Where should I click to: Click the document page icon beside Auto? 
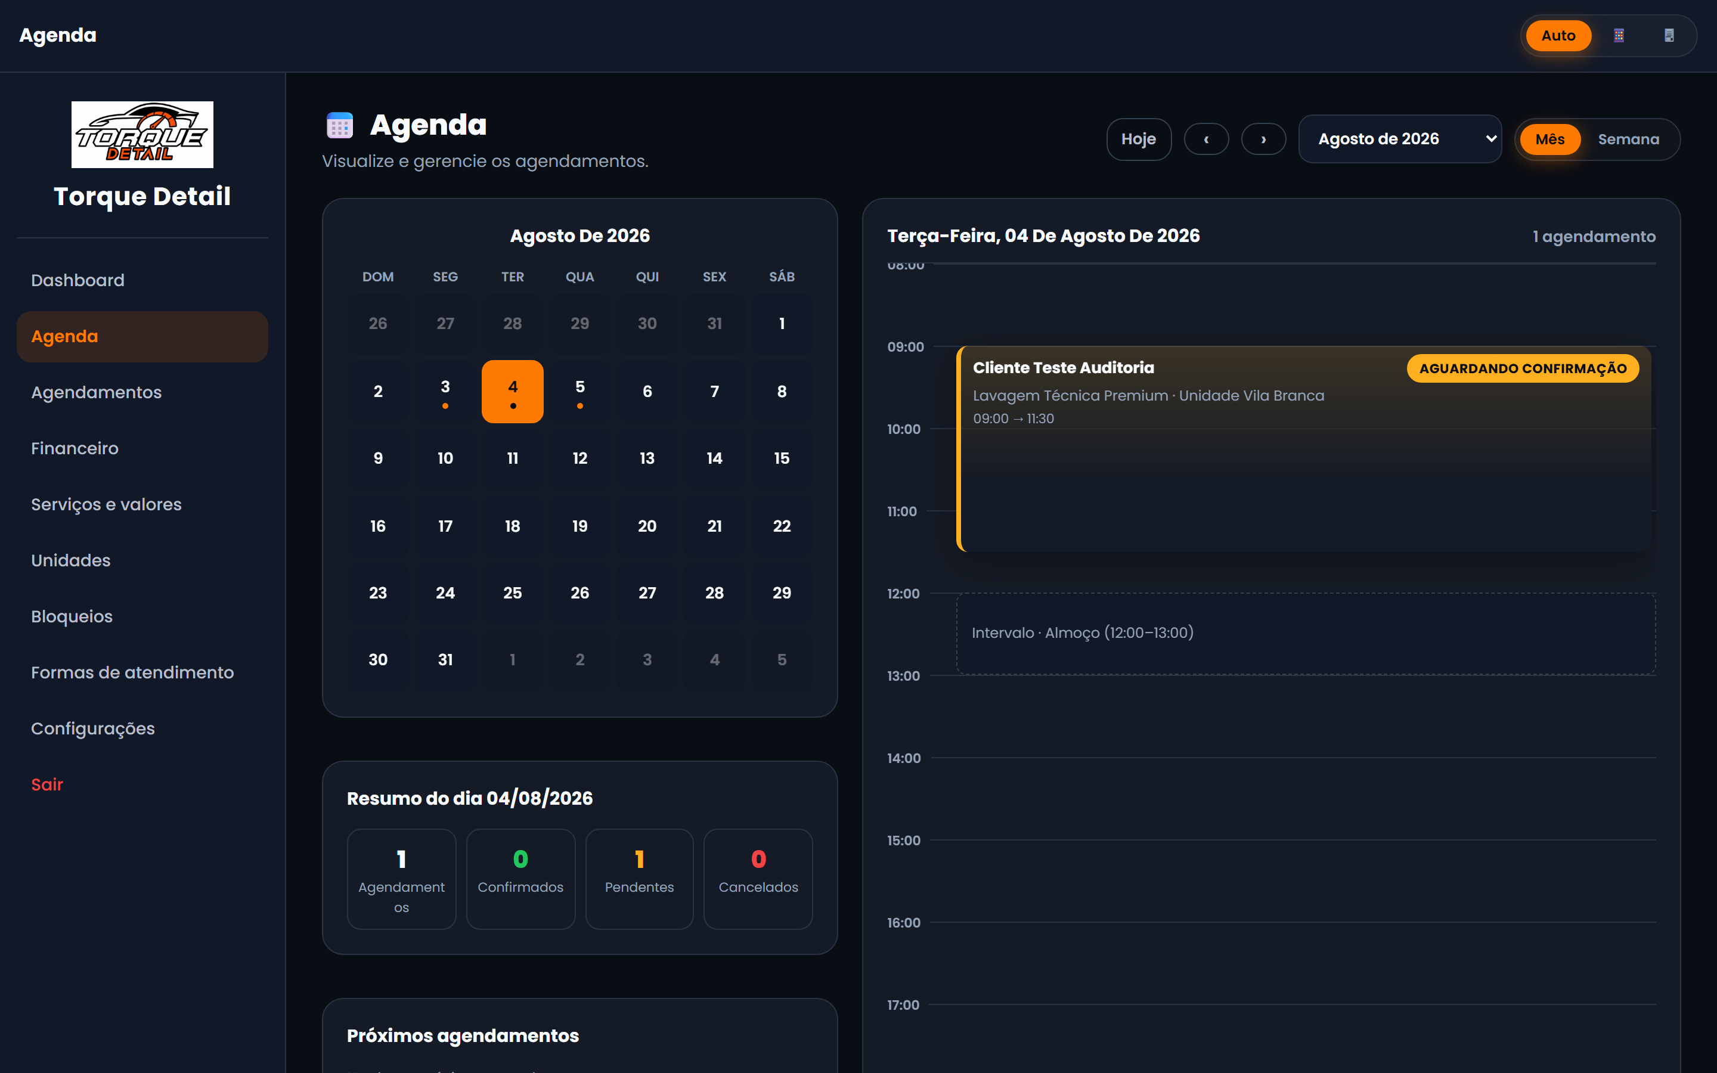(1669, 36)
